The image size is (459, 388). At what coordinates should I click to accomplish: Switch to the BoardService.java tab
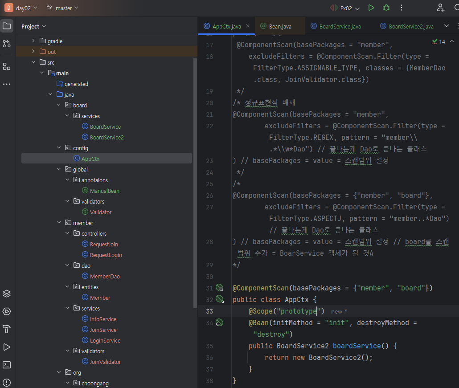340,27
